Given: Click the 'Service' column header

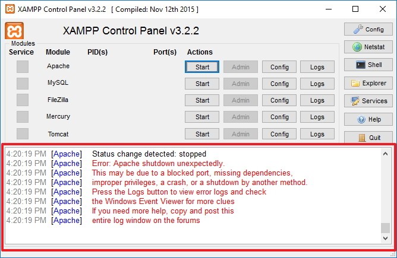Looking at the screenshot, I should [21, 52].
